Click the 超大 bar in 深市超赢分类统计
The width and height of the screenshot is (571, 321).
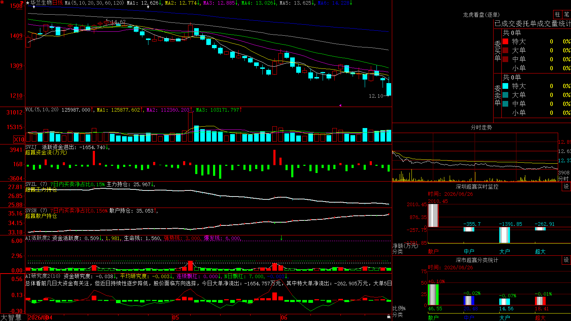click(x=540, y=301)
